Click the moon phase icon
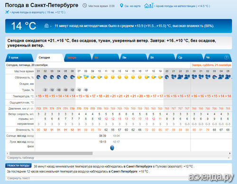Screen dimensions: 237x184 (x=112, y=148)
